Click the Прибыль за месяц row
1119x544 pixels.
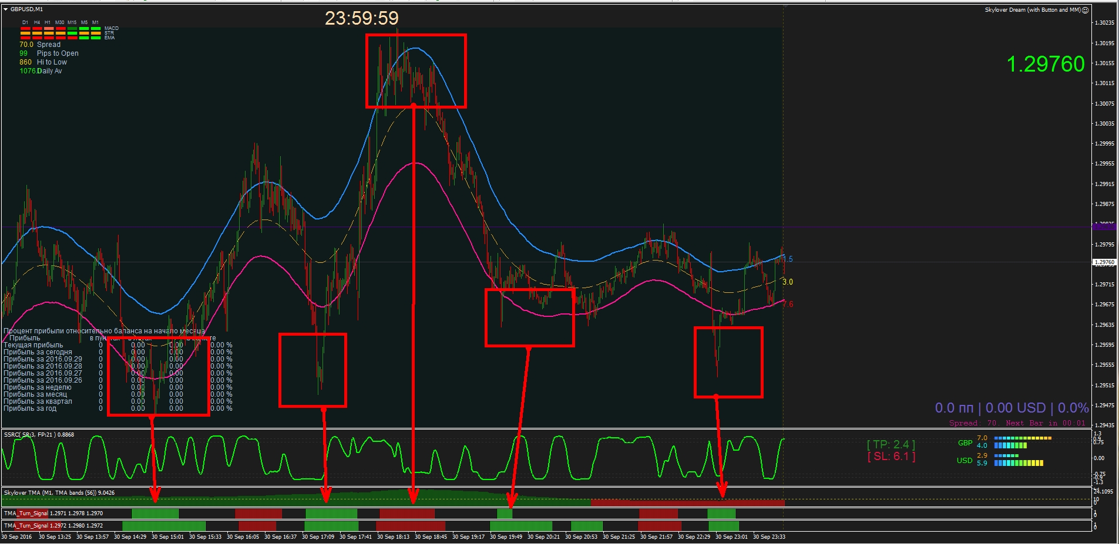pos(117,394)
